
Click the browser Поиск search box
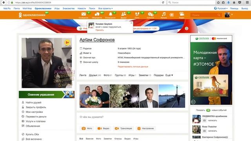tap(191, 3)
